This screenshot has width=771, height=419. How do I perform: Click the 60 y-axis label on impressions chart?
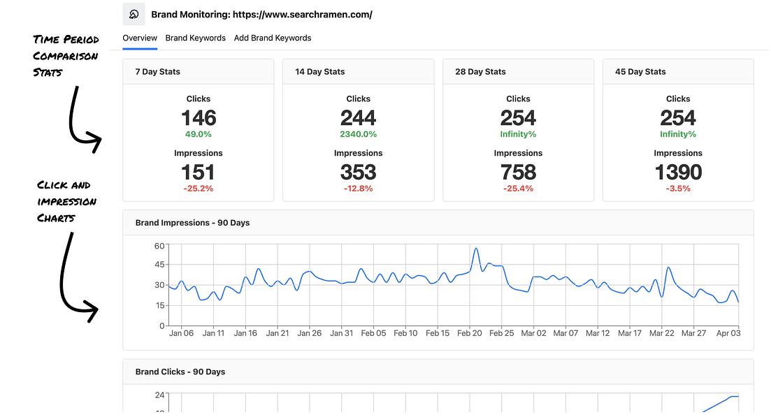click(x=159, y=246)
